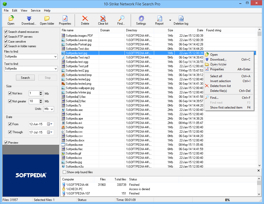Toggle the Through date checkbox
264x204 pixels.
click(x=10, y=132)
